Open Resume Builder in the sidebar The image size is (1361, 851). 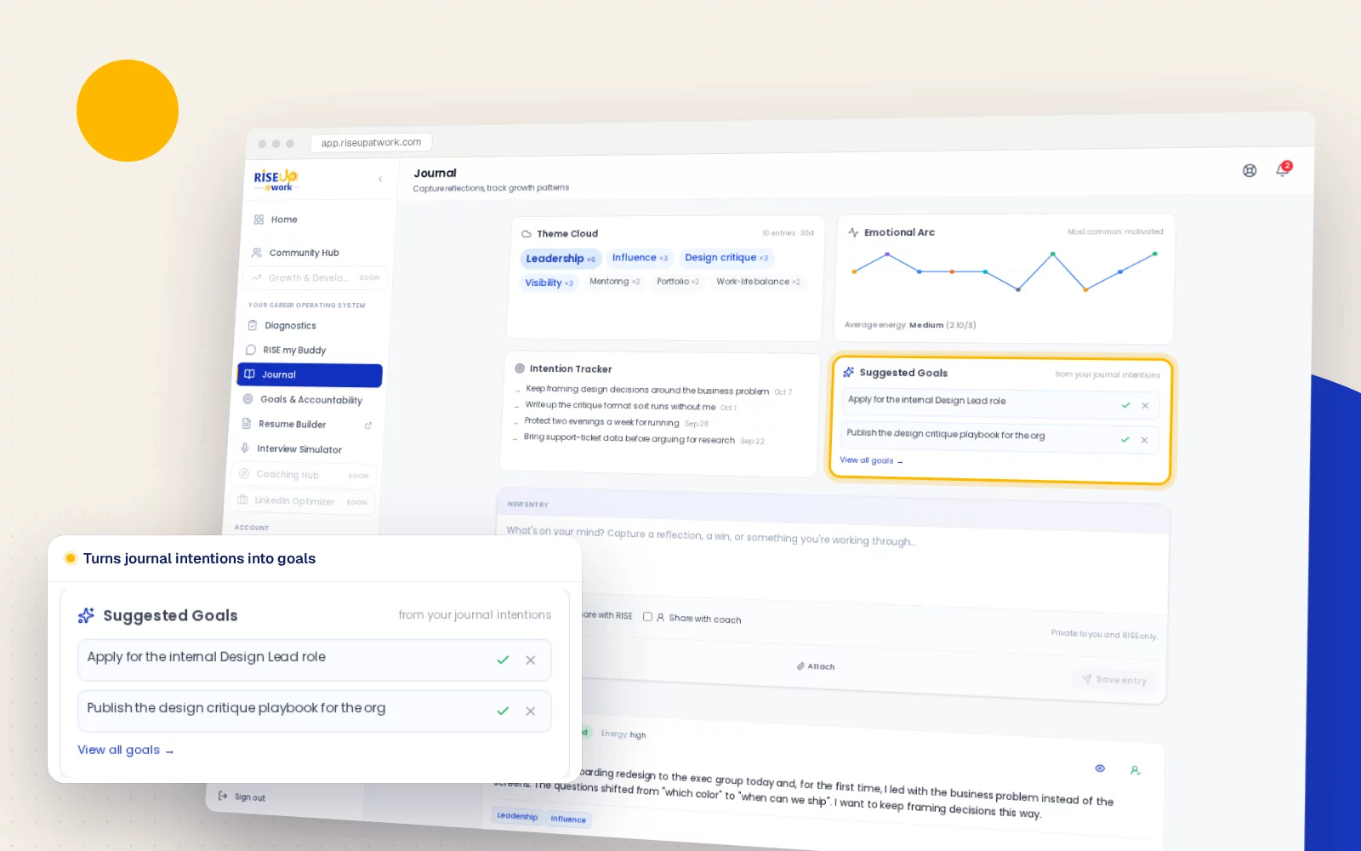[x=292, y=424]
